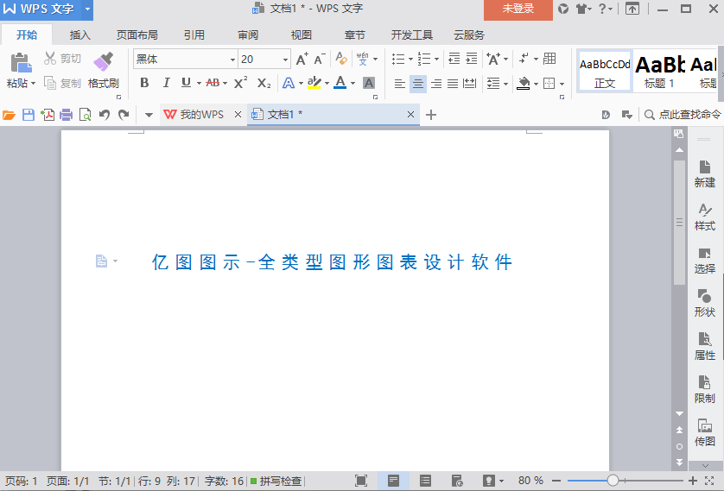Toggle spell check 拼写检查 in status bar
The width and height of the screenshot is (724, 491).
pyautogui.click(x=276, y=482)
